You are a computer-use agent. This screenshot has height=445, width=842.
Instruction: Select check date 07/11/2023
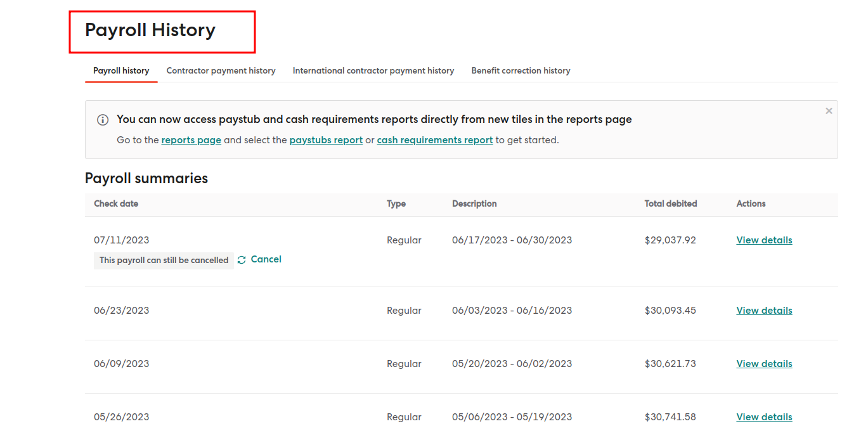(122, 240)
